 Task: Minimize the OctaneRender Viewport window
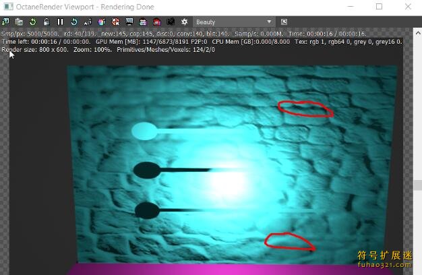point(351,7)
